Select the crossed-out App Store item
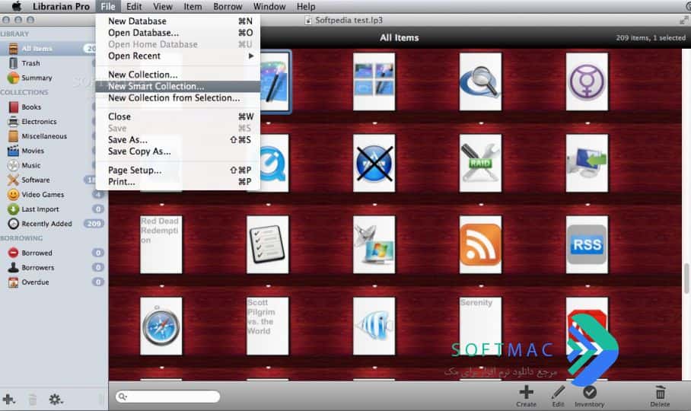The height and width of the screenshot is (411, 691). 374,163
